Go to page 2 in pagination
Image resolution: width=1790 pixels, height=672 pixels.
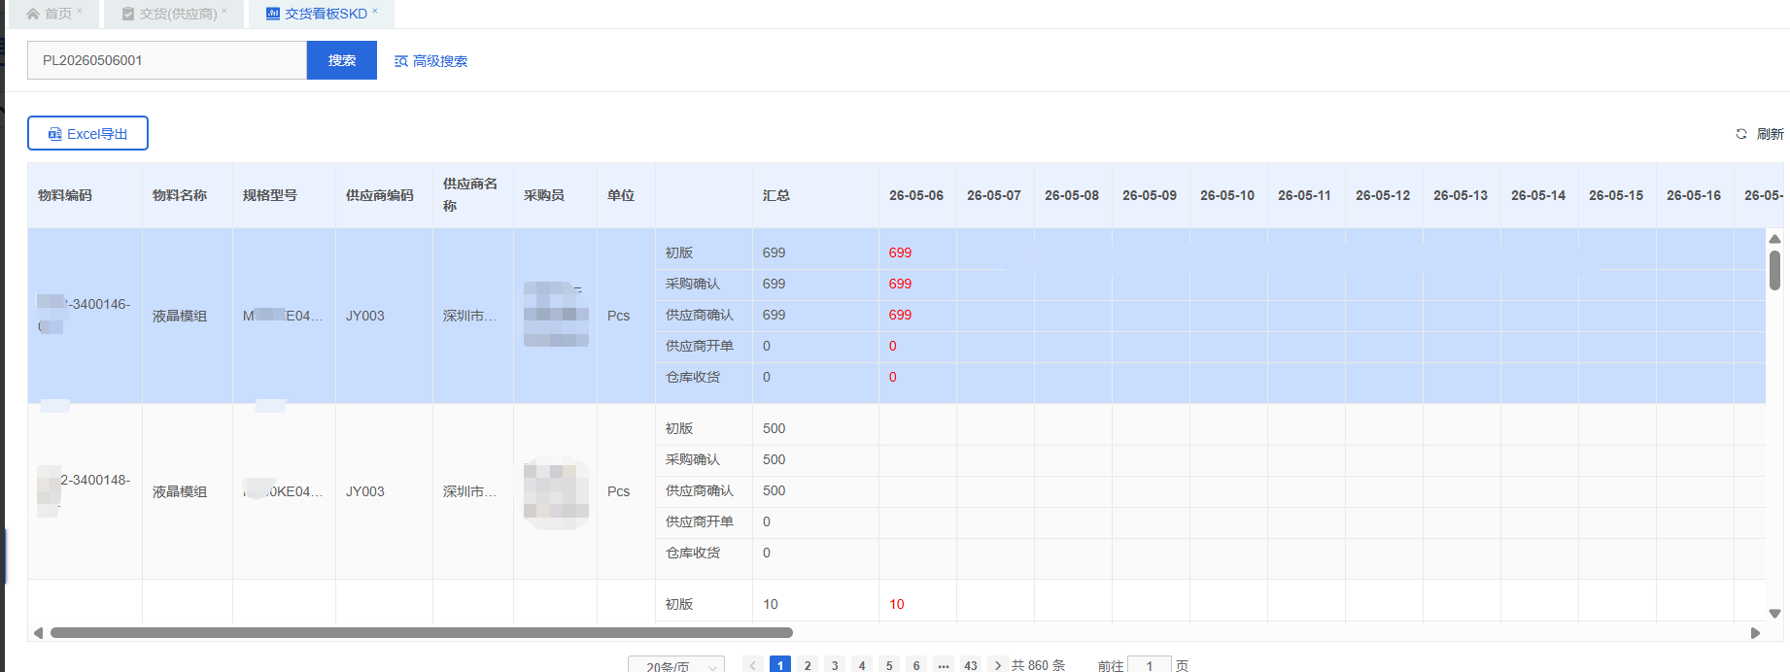pyautogui.click(x=808, y=665)
